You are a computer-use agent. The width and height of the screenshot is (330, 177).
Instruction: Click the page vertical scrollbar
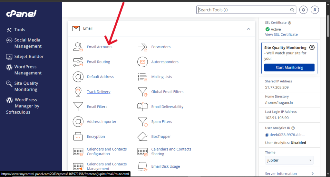(x=328, y=26)
